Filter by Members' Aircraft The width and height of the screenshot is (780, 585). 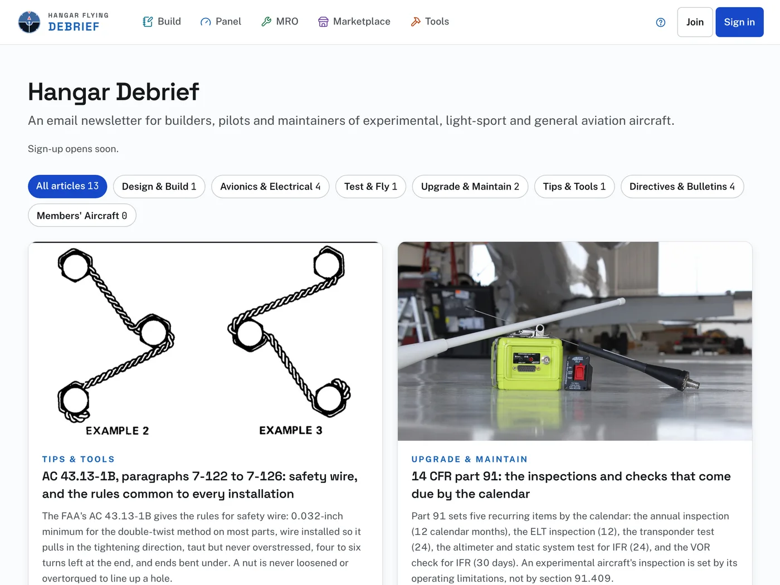(82, 216)
